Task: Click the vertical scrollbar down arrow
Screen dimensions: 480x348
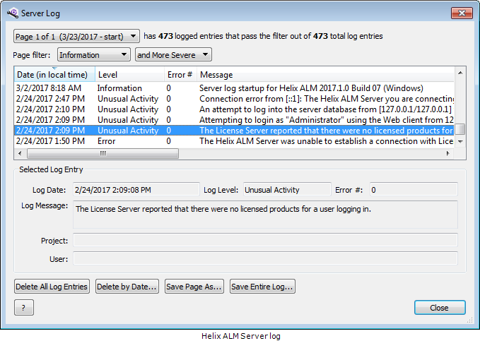Action: (460, 142)
